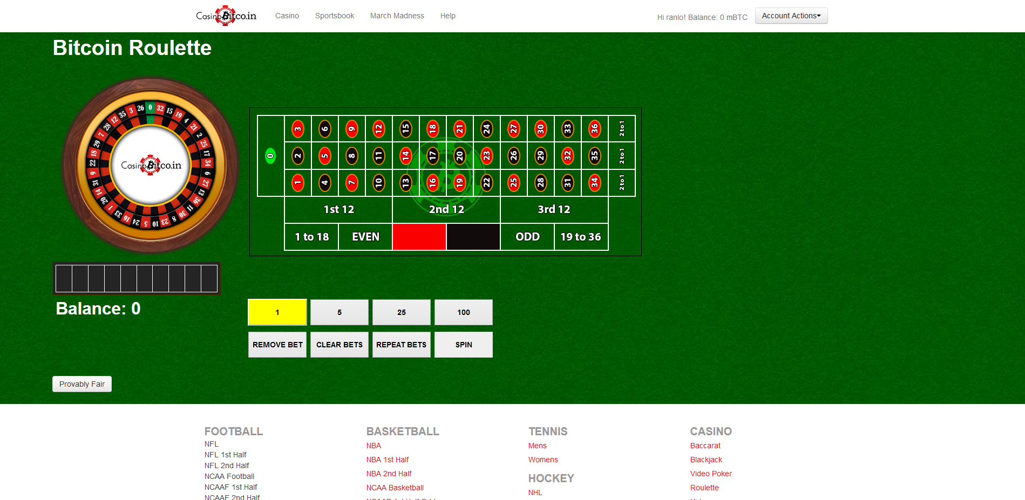
Task: Bet on the 3rd 12 dozen
Action: click(554, 210)
